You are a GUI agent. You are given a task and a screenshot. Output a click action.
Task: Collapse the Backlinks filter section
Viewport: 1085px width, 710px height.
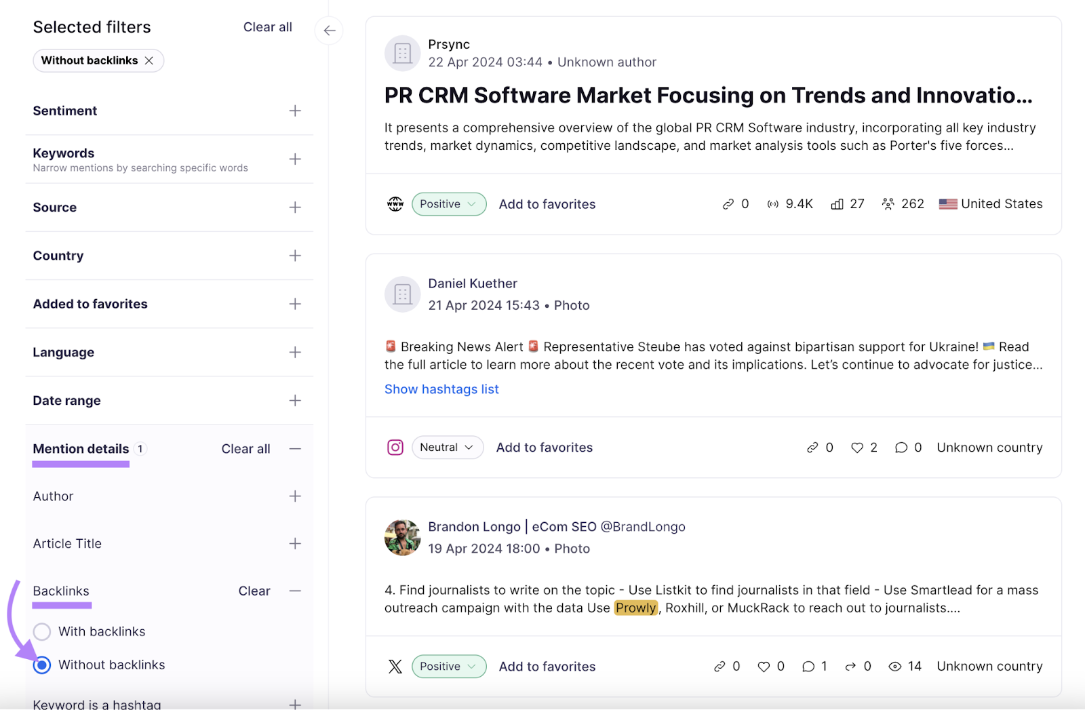[296, 591]
